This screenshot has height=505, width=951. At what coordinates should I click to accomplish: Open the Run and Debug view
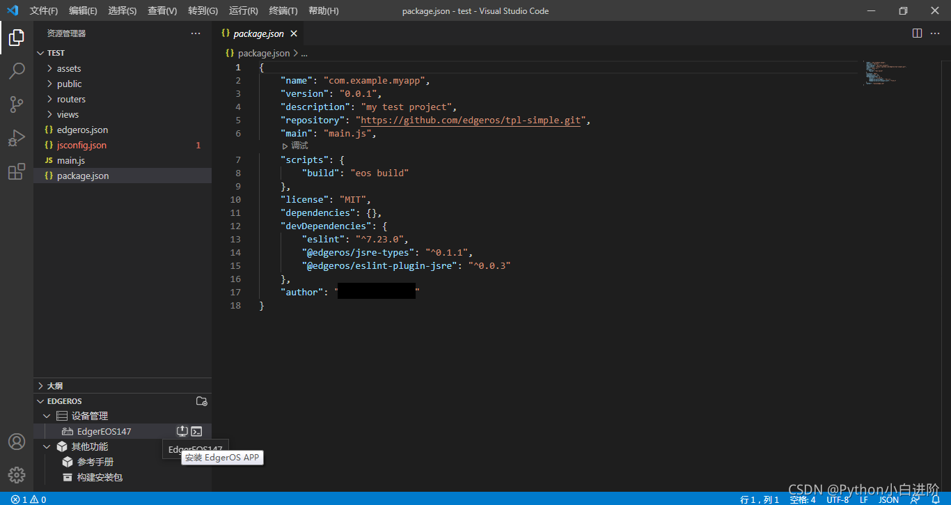pos(17,138)
